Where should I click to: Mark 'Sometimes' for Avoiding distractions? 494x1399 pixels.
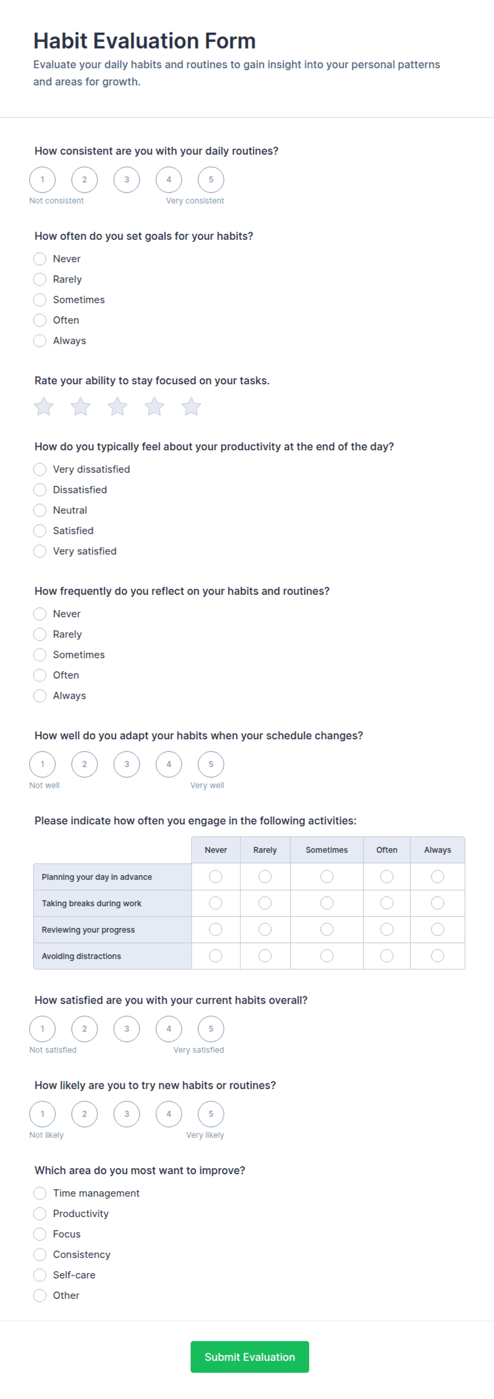click(x=327, y=956)
